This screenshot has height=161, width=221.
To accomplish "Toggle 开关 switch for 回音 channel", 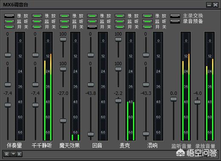I will [92, 27].
